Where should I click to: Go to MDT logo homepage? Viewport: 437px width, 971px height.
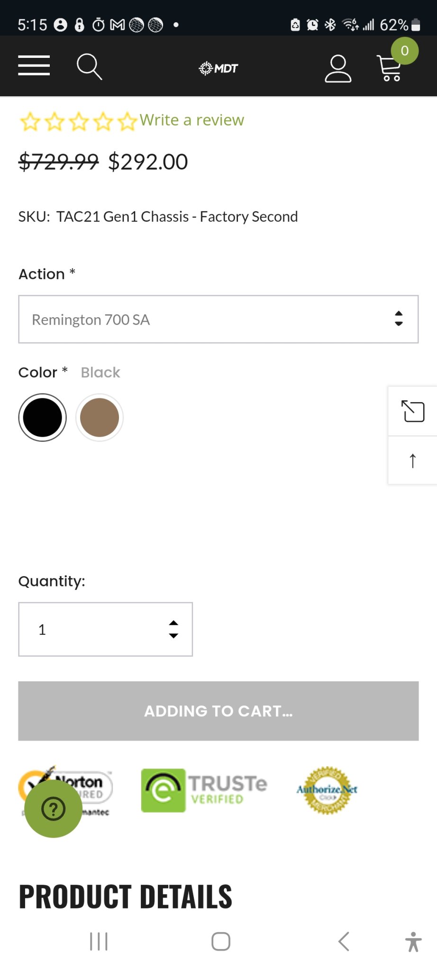[x=218, y=68]
